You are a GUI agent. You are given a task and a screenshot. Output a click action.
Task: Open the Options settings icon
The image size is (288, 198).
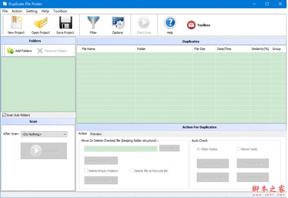pos(118,23)
